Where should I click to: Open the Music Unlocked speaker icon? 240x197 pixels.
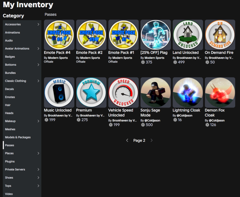click(59, 92)
